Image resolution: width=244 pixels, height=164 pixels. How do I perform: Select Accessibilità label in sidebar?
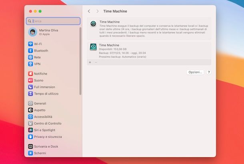pyautogui.click(x=43, y=117)
